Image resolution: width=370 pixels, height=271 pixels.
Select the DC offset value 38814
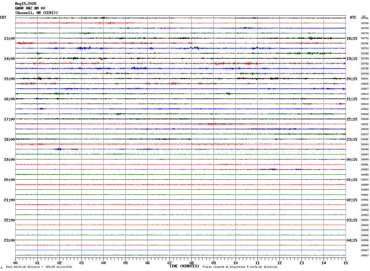click(x=364, y=99)
